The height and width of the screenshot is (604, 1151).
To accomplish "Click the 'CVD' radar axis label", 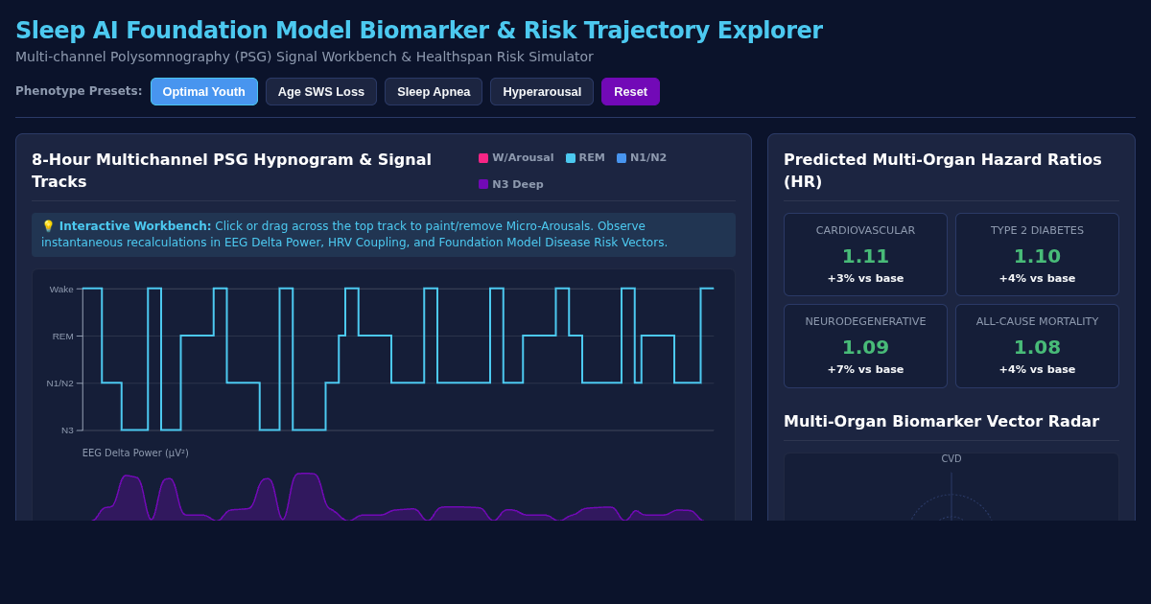I will tap(951, 459).
